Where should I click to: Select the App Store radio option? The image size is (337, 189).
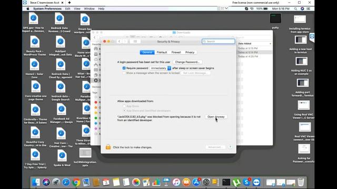(124, 106)
